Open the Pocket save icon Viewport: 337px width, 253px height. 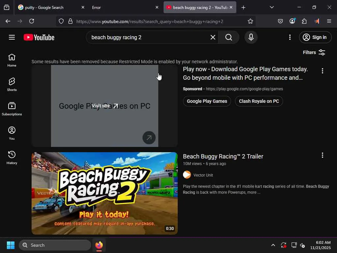coord(280,21)
